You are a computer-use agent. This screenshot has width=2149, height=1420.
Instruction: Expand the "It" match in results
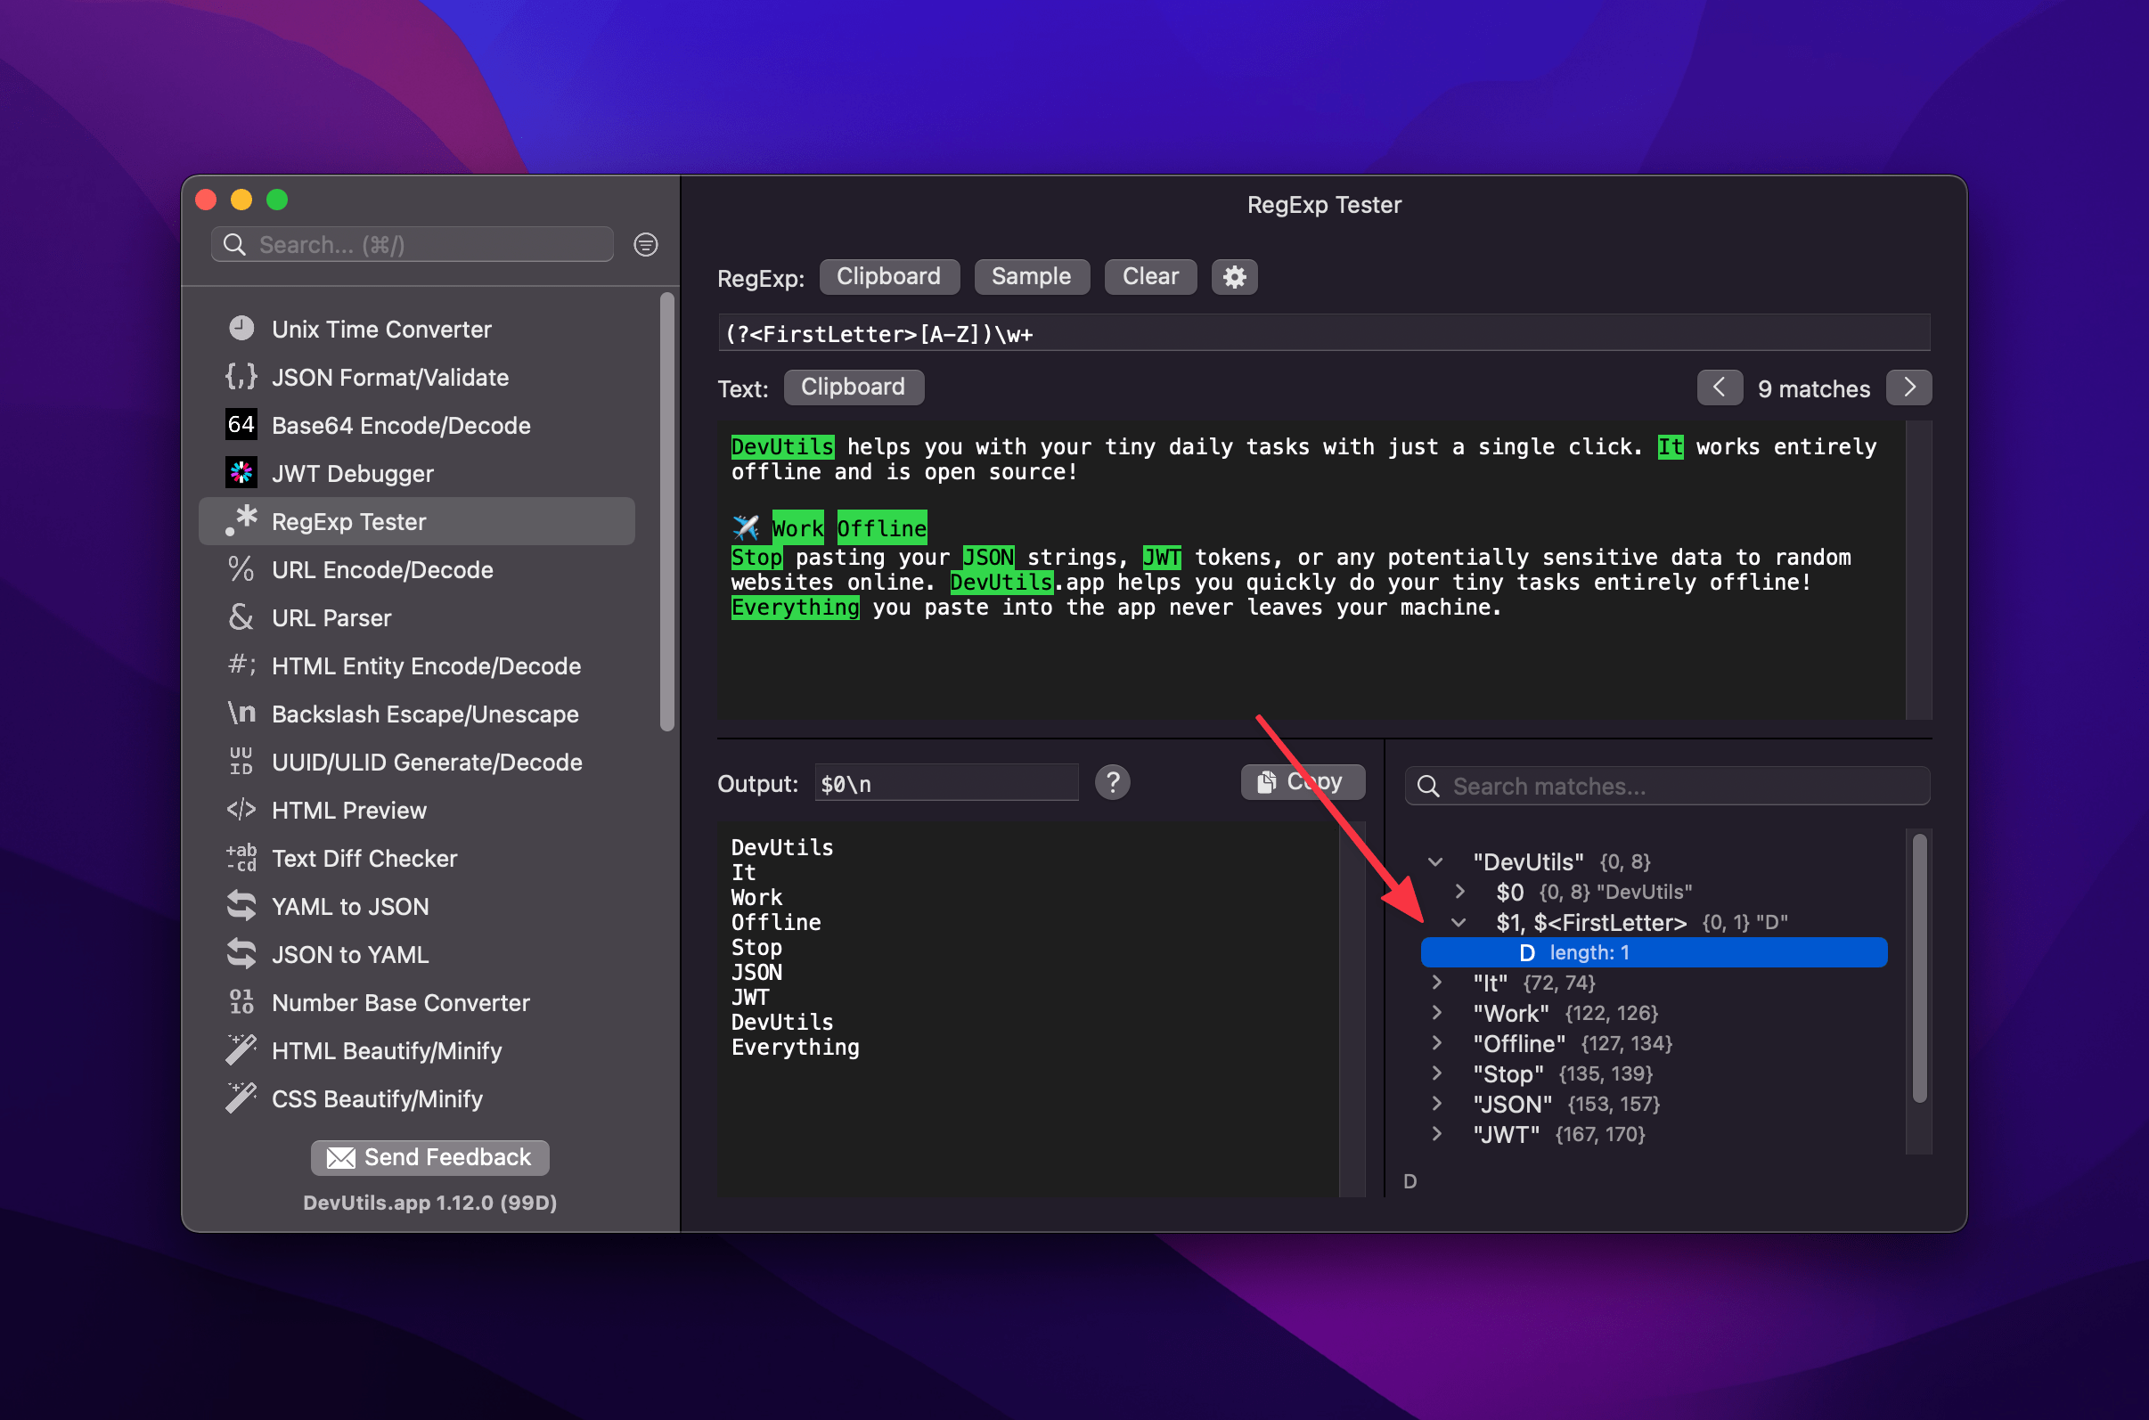click(x=1438, y=983)
